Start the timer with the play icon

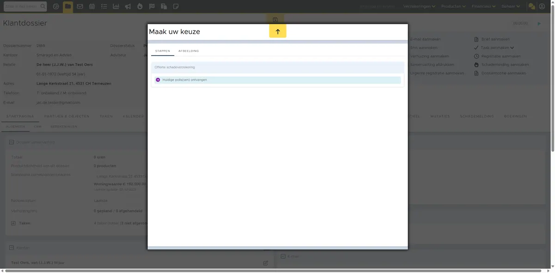click(539, 24)
